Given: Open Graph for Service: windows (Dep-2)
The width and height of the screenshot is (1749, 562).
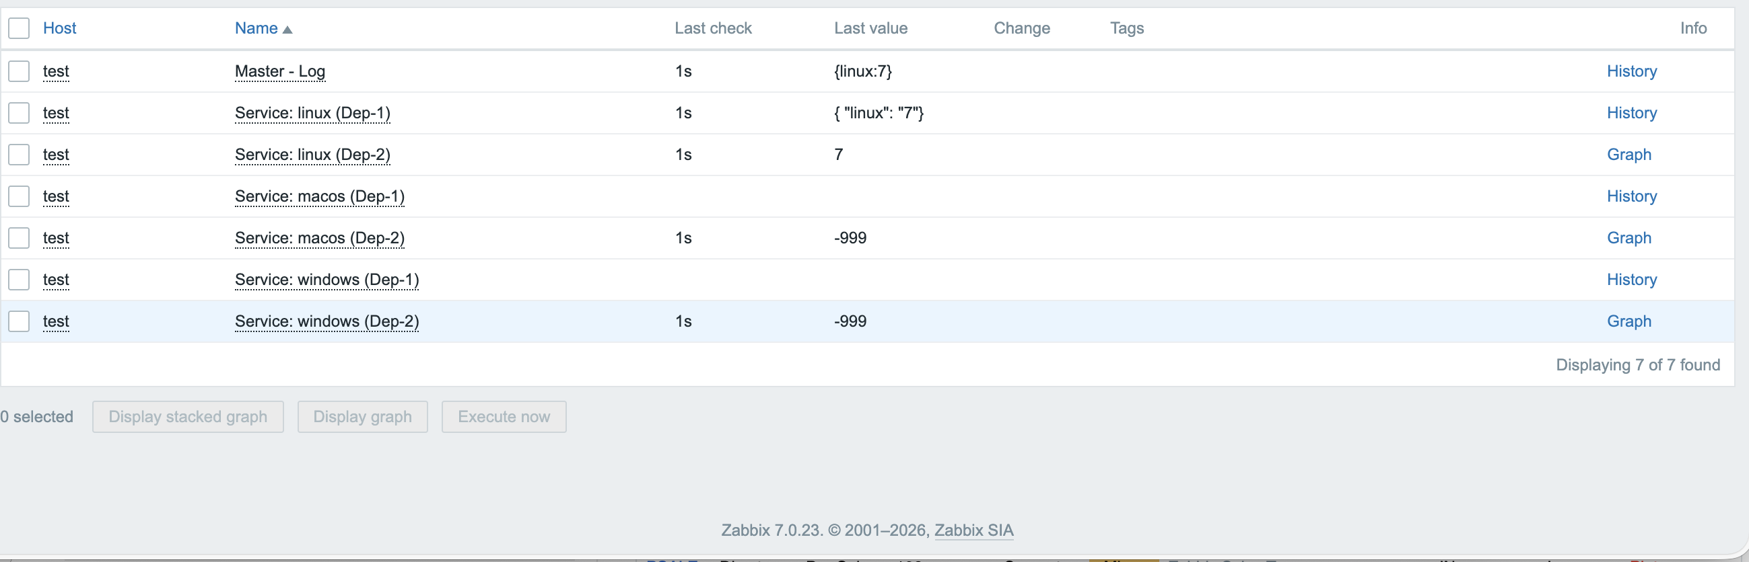Looking at the screenshot, I should 1628,321.
